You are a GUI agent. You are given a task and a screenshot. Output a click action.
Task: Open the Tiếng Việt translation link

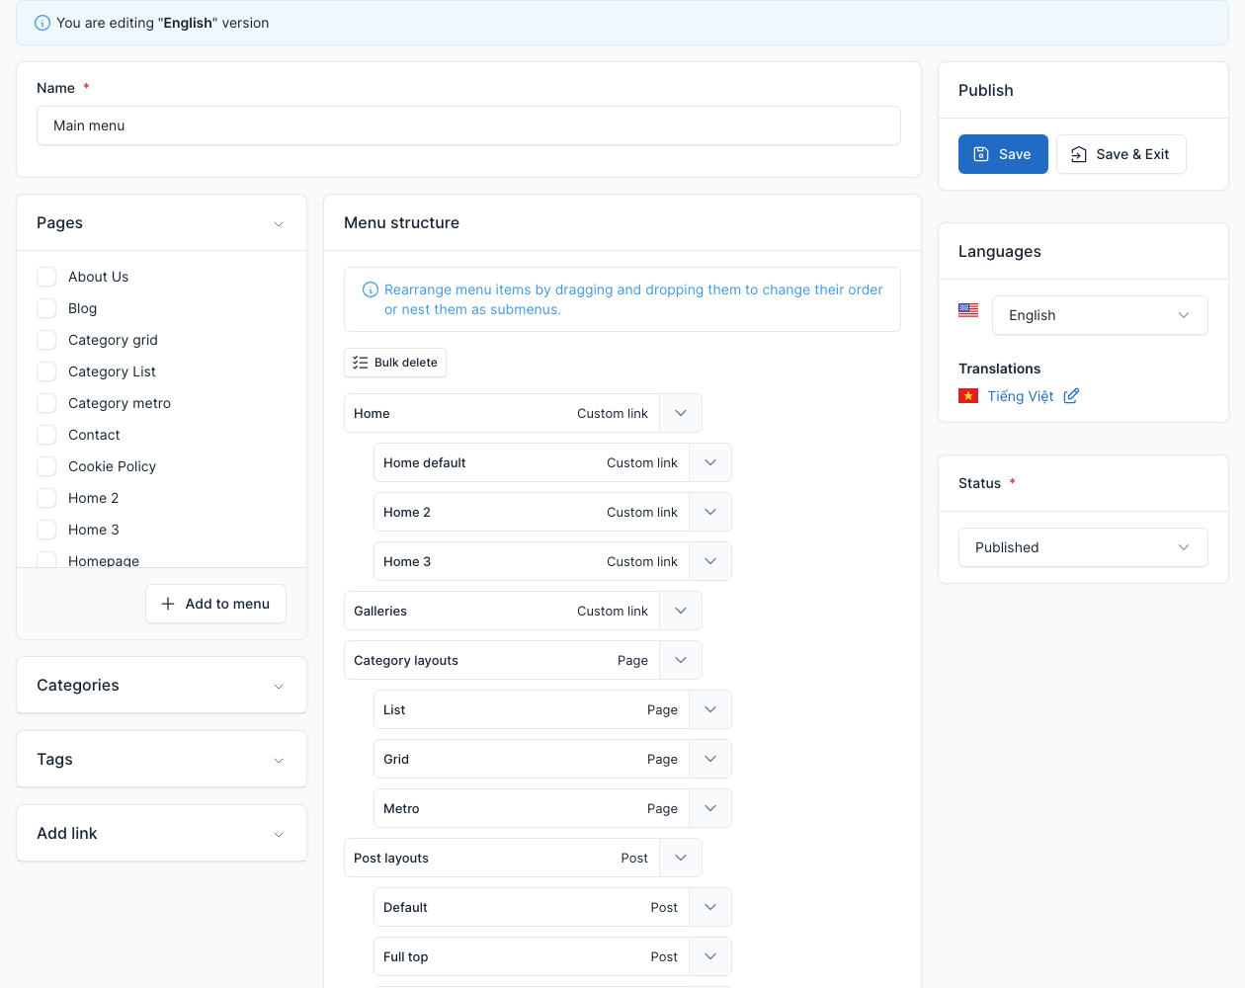coord(1021,396)
